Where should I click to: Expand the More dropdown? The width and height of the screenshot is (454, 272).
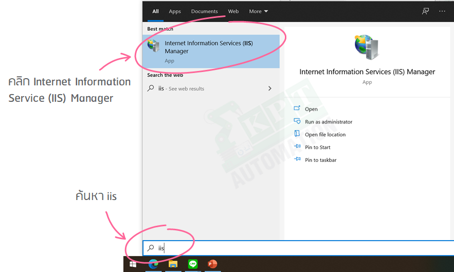pos(258,11)
